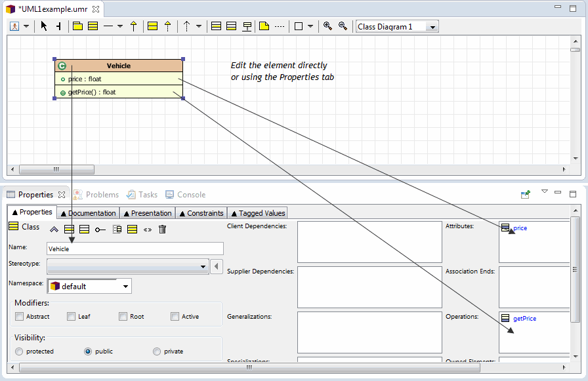Select the protected visibility radio button
Image resolution: width=588 pixels, height=381 pixels.
[19, 351]
